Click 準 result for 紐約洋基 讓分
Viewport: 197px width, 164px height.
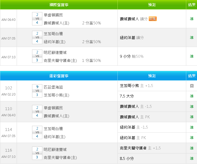192,37
